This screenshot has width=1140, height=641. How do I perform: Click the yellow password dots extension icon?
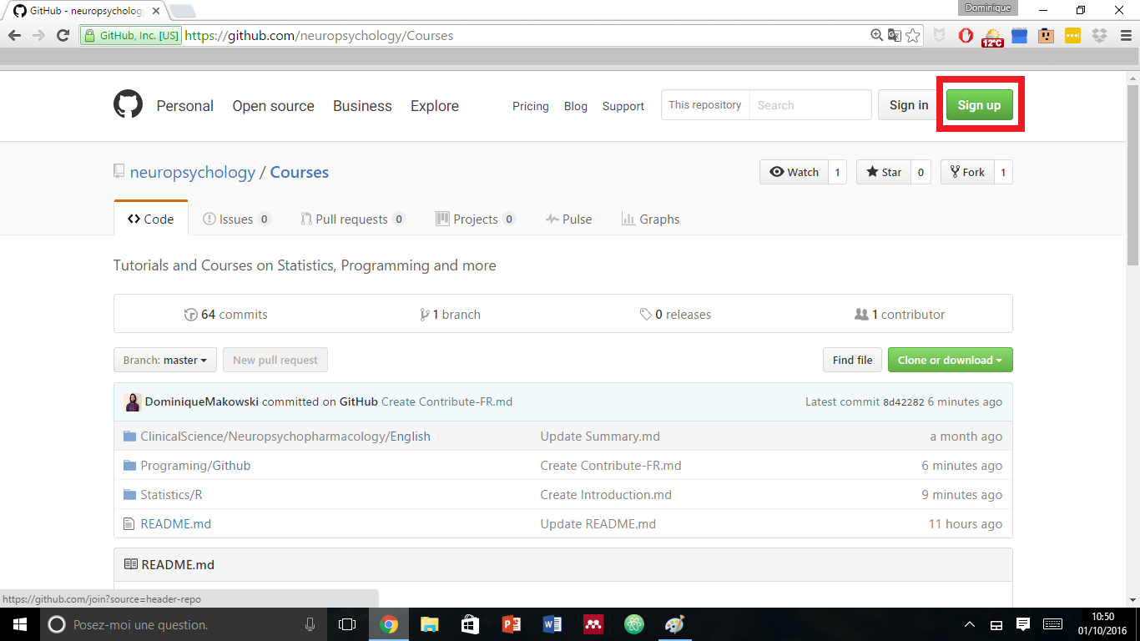tap(1072, 36)
